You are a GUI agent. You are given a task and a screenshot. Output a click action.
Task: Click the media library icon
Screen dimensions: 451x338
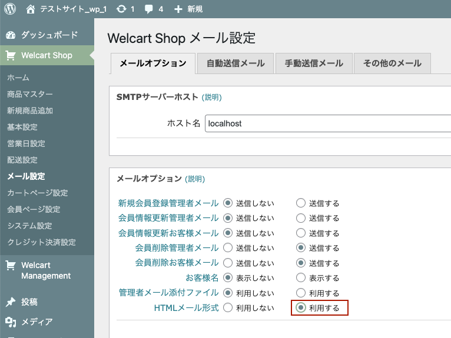tap(11, 322)
